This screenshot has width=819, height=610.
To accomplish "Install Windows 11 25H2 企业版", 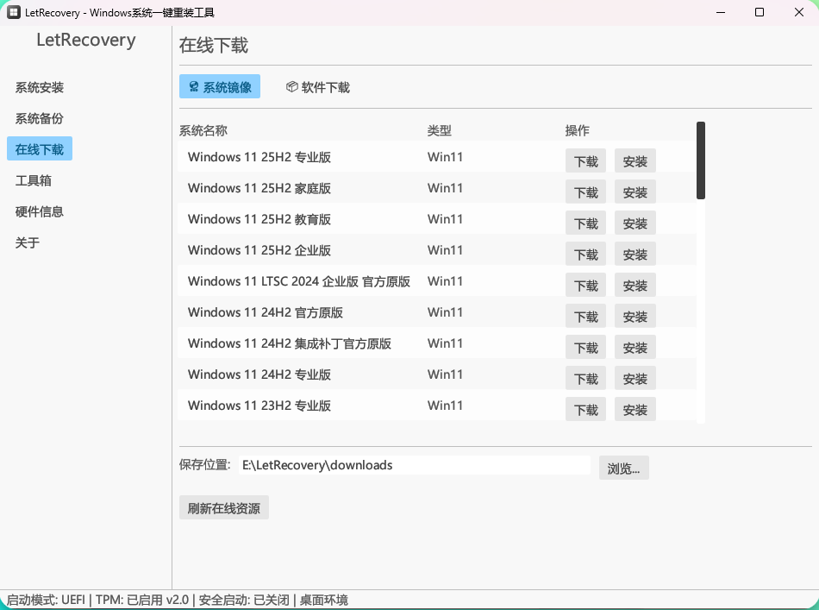I will (x=635, y=254).
